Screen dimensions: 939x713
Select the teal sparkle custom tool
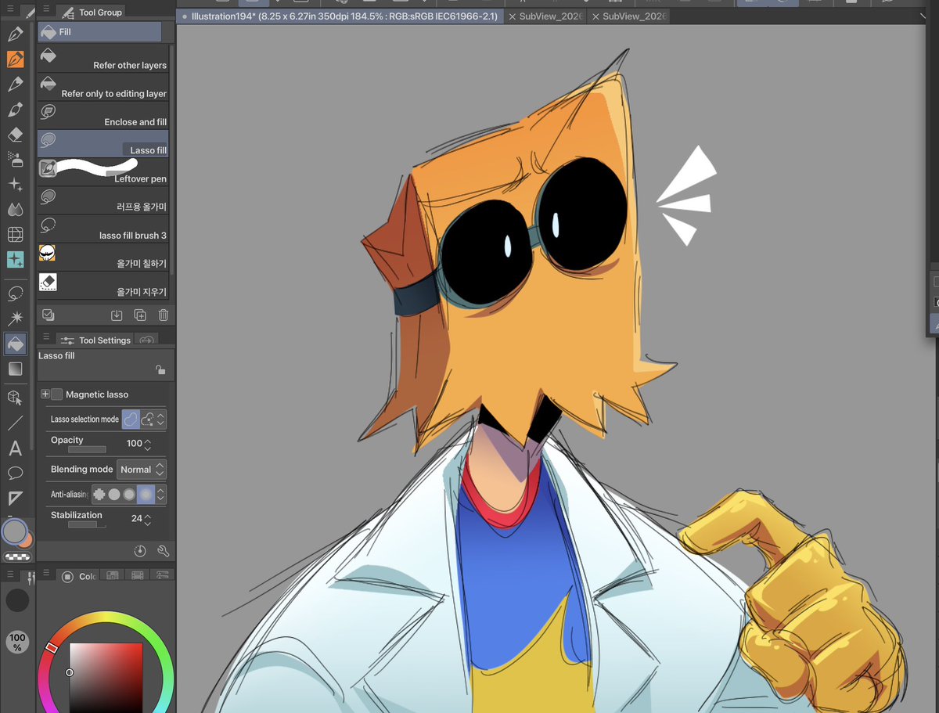tap(15, 260)
